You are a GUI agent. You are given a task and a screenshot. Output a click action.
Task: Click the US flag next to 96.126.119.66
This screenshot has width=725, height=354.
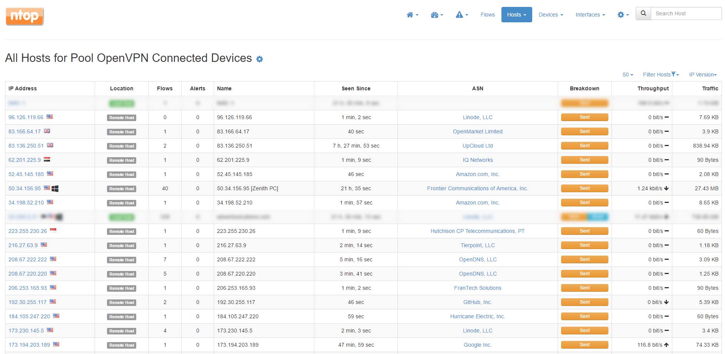click(x=50, y=117)
